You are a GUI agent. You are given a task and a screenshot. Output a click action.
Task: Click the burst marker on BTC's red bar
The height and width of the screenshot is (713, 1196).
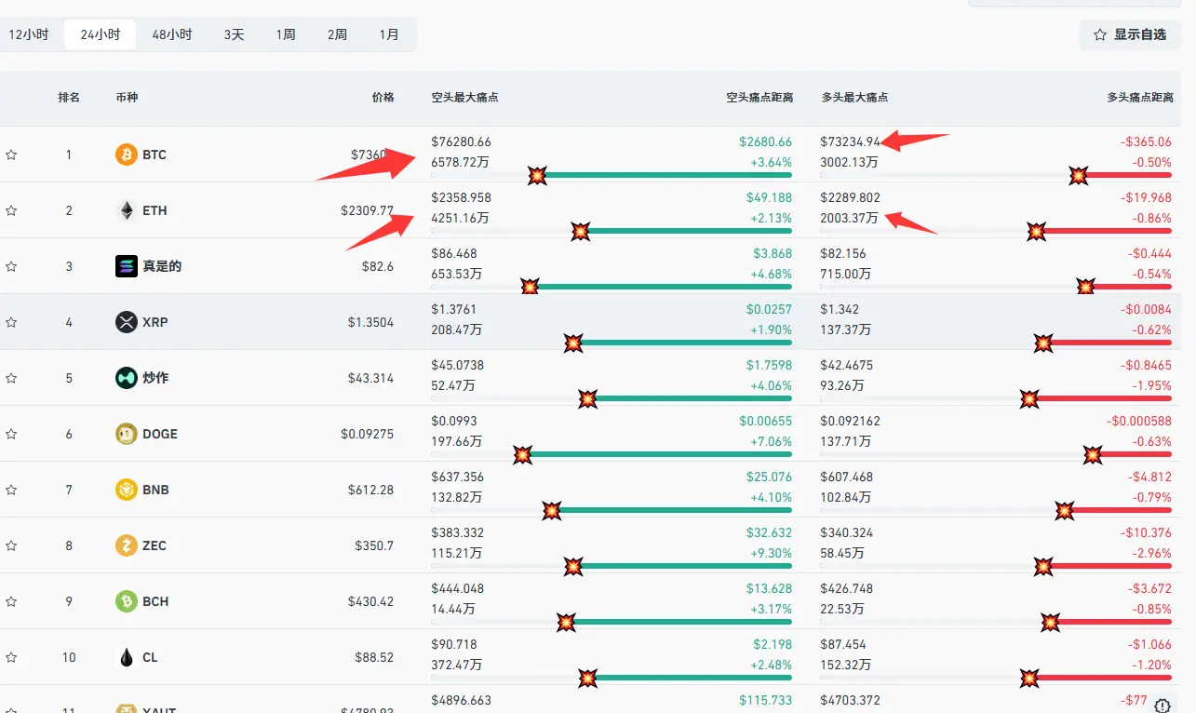(x=1079, y=175)
